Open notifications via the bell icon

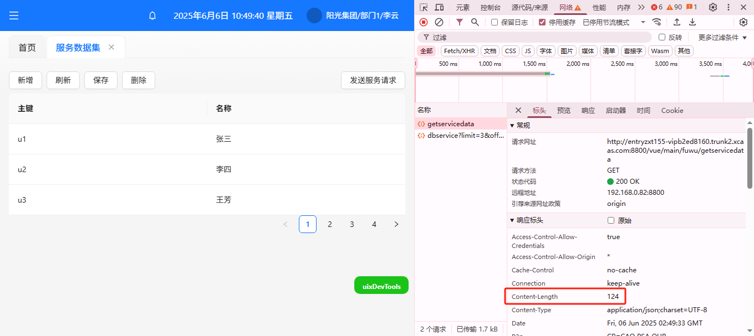(x=152, y=15)
